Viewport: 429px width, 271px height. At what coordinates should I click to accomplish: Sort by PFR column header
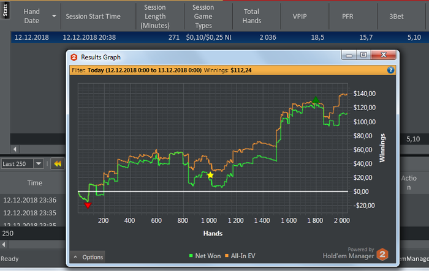pos(347,17)
